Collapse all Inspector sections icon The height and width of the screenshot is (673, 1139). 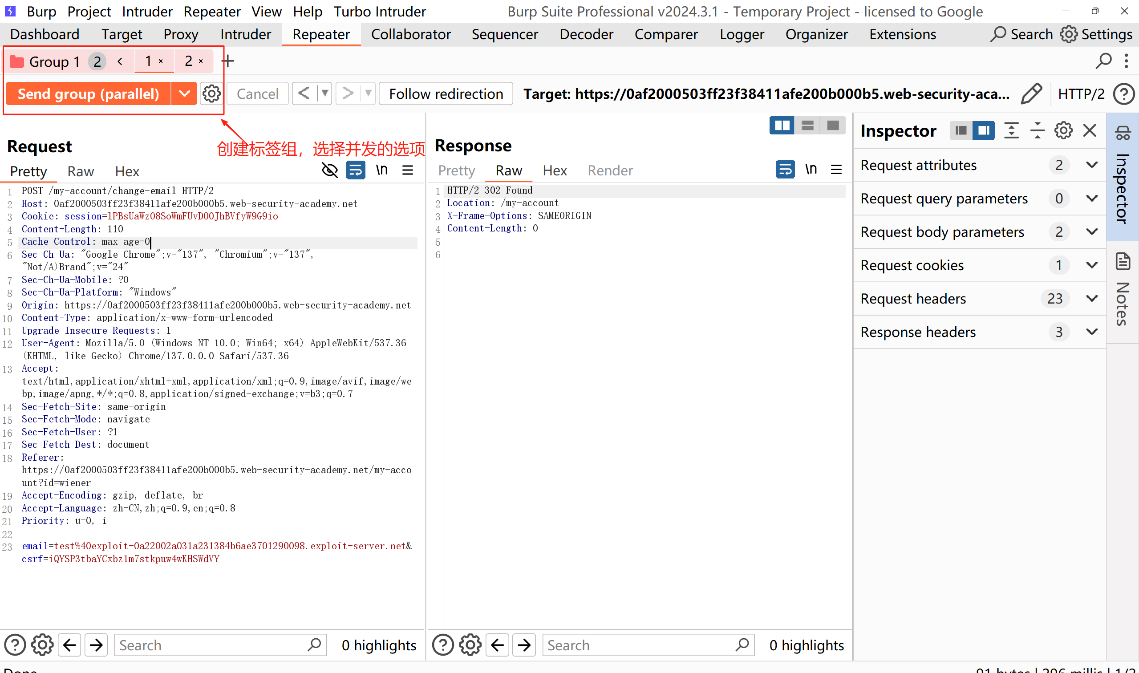(x=1037, y=130)
